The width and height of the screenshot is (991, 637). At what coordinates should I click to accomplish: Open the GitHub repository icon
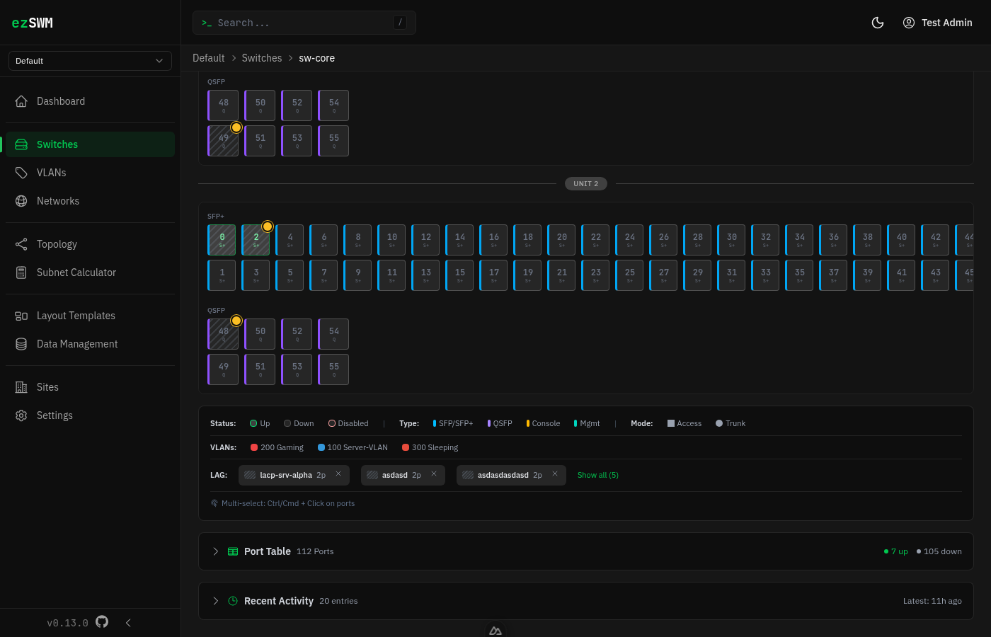tap(102, 622)
